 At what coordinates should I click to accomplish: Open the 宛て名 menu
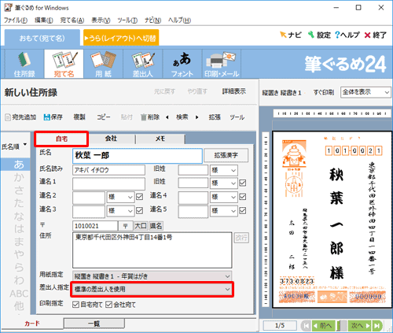tap(72, 20)
